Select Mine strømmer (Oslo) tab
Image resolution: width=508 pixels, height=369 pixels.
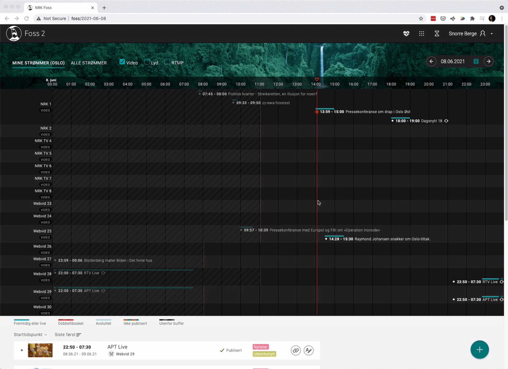coord(38,63)
